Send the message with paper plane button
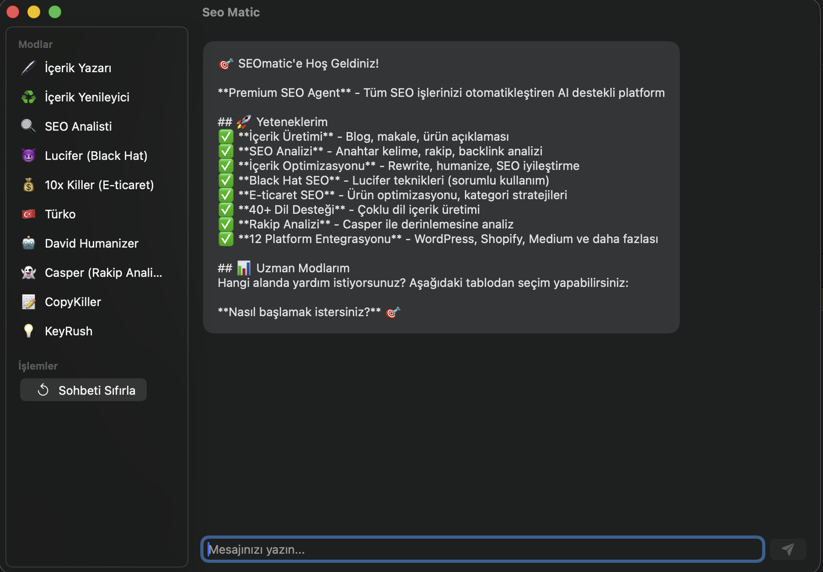Screen dimensions: 823x572 (x=788, y=549)
